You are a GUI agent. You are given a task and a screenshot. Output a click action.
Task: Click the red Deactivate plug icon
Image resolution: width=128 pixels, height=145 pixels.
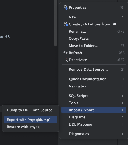point(65,60)
